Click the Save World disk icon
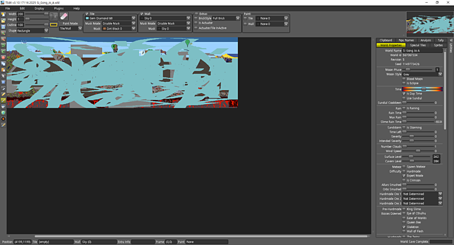 click(3, 27)
